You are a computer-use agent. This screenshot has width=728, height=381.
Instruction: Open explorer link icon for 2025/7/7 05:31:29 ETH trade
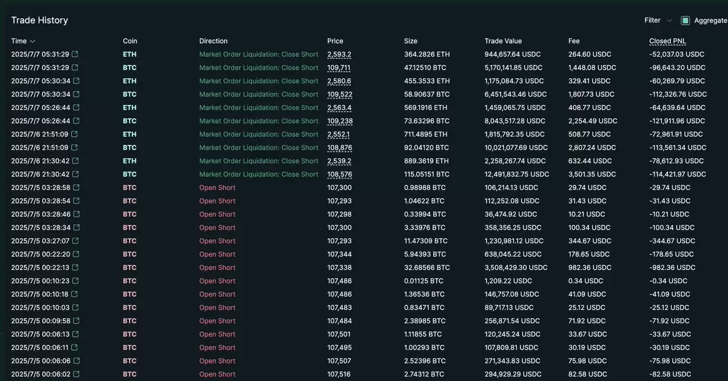pyautogui.click(x=75, y=55)
